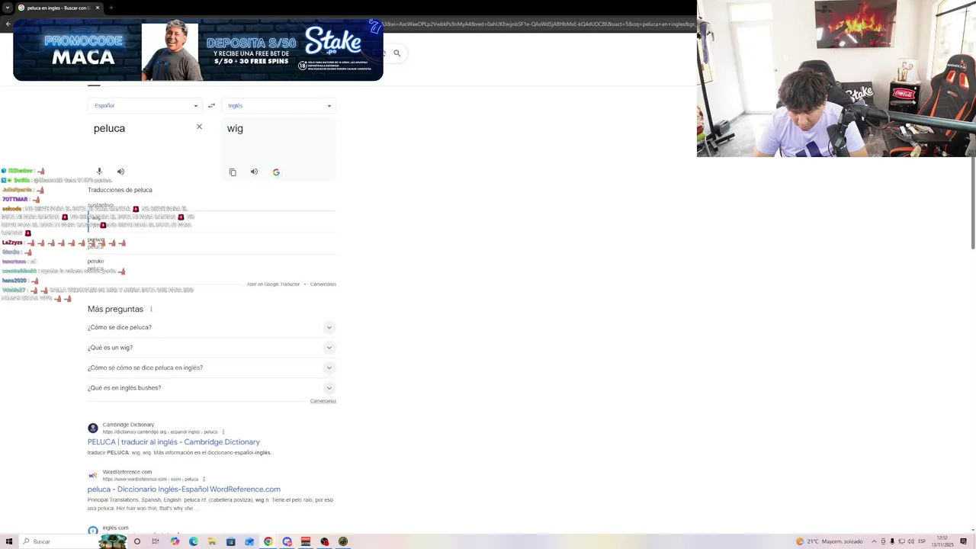Open the tab search chevron
Viewport: 976px width, 549px height.
8,8
